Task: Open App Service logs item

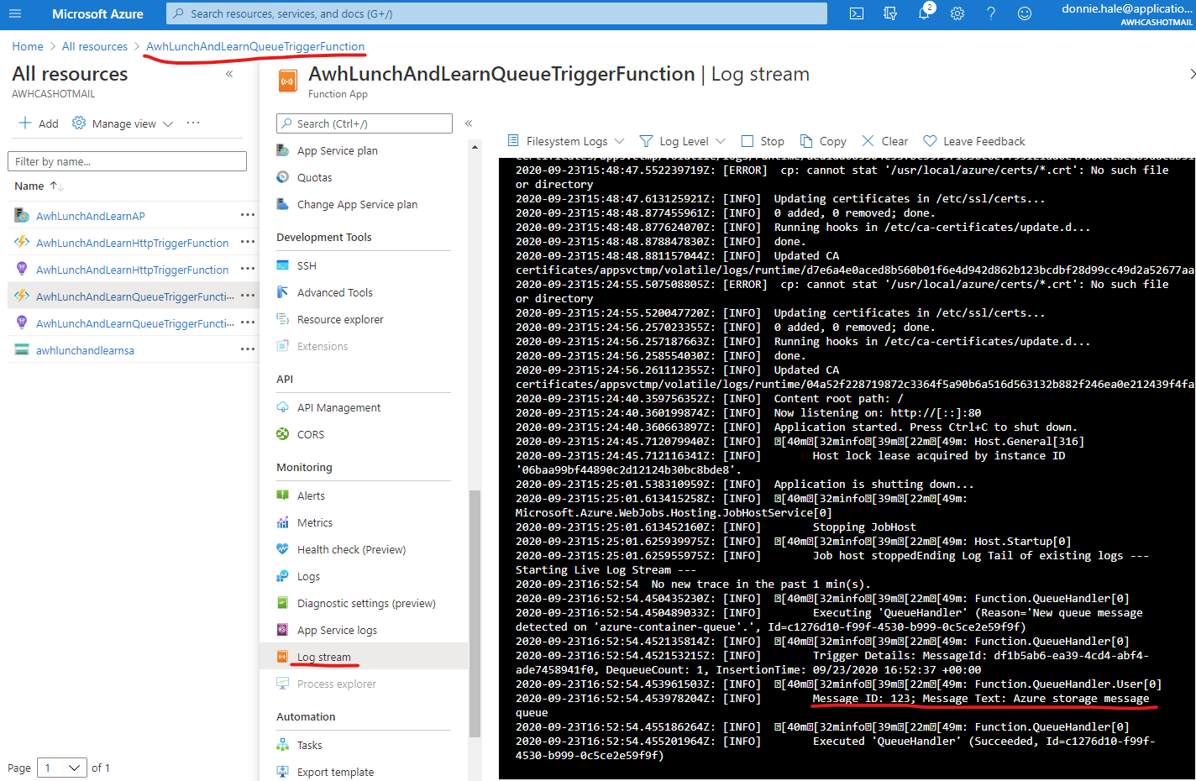Action: tap(337, 630)
